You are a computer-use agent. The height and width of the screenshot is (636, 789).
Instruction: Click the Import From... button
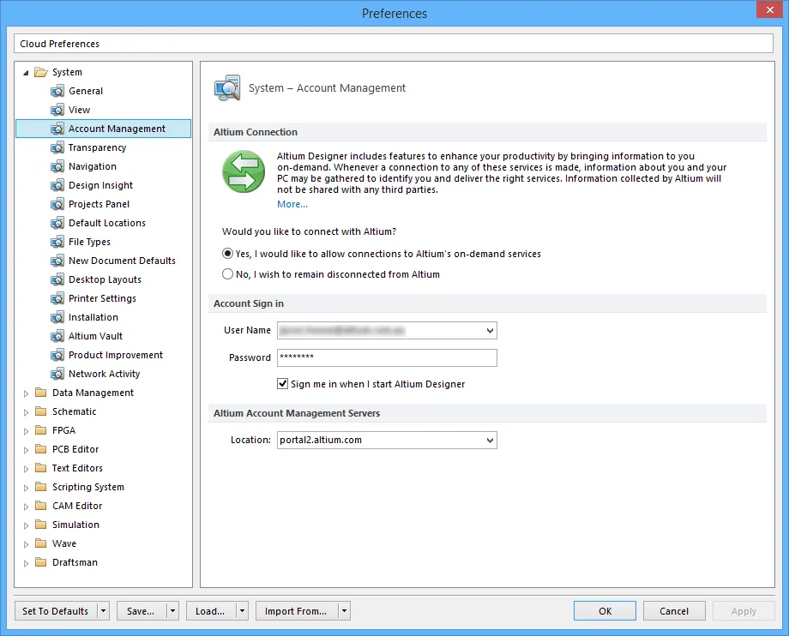coord(297,611)
